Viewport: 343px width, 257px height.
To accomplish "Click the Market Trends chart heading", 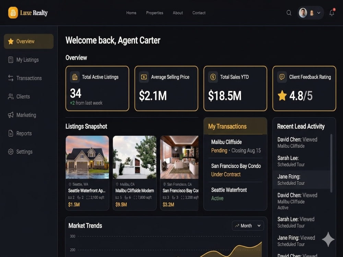I will point(85,225).
